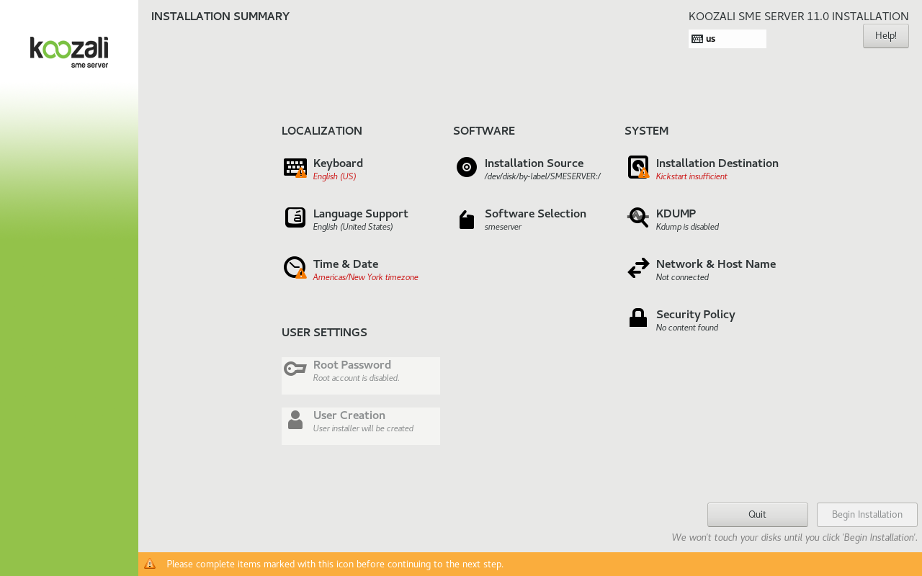Click 'Root account is disabled.' text
922x576 pixels.
357,378
